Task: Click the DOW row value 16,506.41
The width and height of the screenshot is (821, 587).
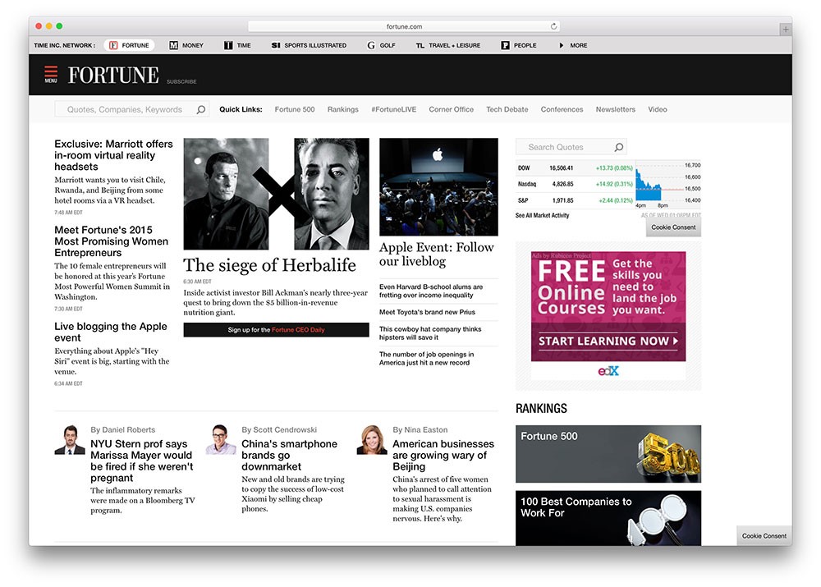Action: 561,168
